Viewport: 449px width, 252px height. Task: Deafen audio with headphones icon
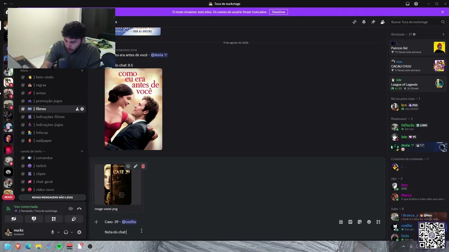click(66, 232)
